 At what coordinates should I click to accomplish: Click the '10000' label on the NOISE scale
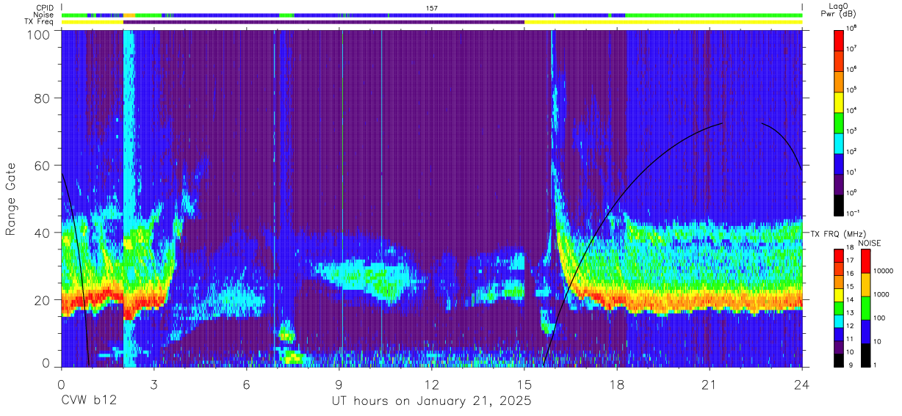click(882, 270)
